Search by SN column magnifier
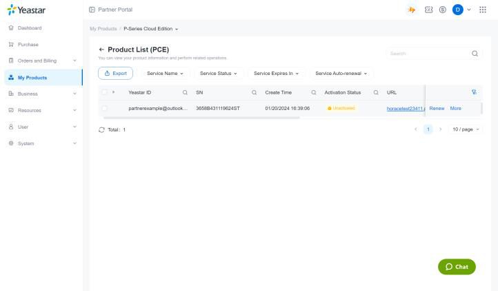The height and width of the screenshot is (291, 498). click(x=254, y=92)
